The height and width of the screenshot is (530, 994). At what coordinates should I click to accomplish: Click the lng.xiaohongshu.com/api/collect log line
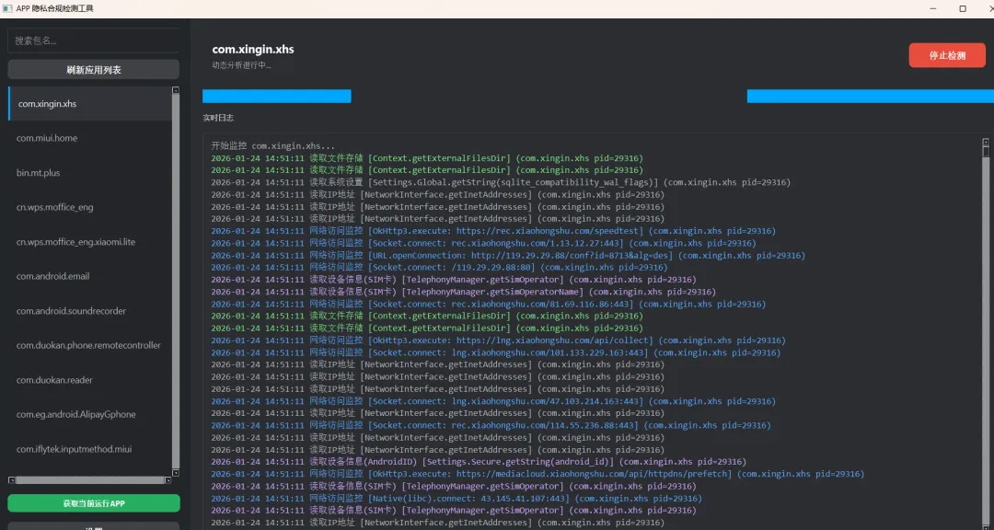click(498, 340)
